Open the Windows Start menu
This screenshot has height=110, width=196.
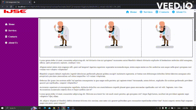pos(2,108)
